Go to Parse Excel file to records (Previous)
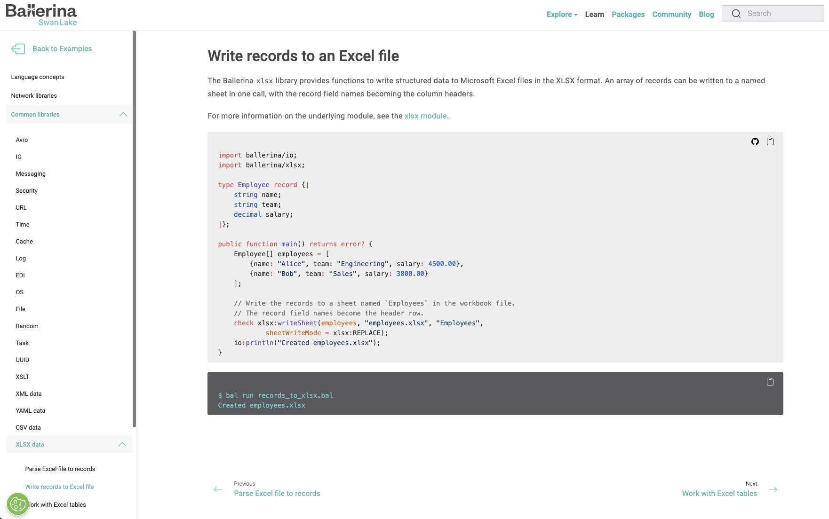 click(277, 493)
